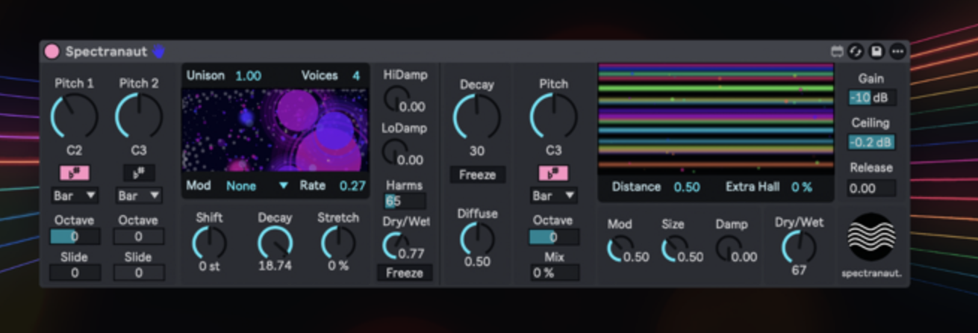978x333 pixels.
Task: Click the Extra Hall value 0 %
Action: click(x=802, y=187)
